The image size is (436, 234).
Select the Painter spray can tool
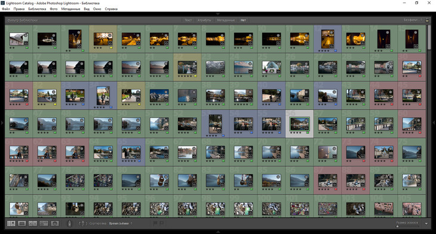point(69,223)
